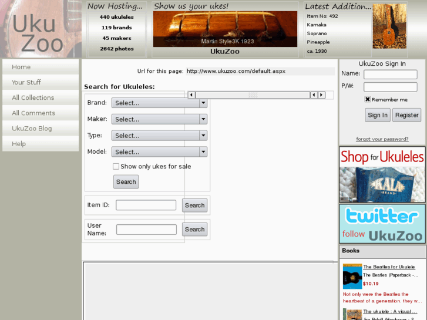Screen dimensions: 427x320
Task: Click the page URL text field
Action: [260, 72]
